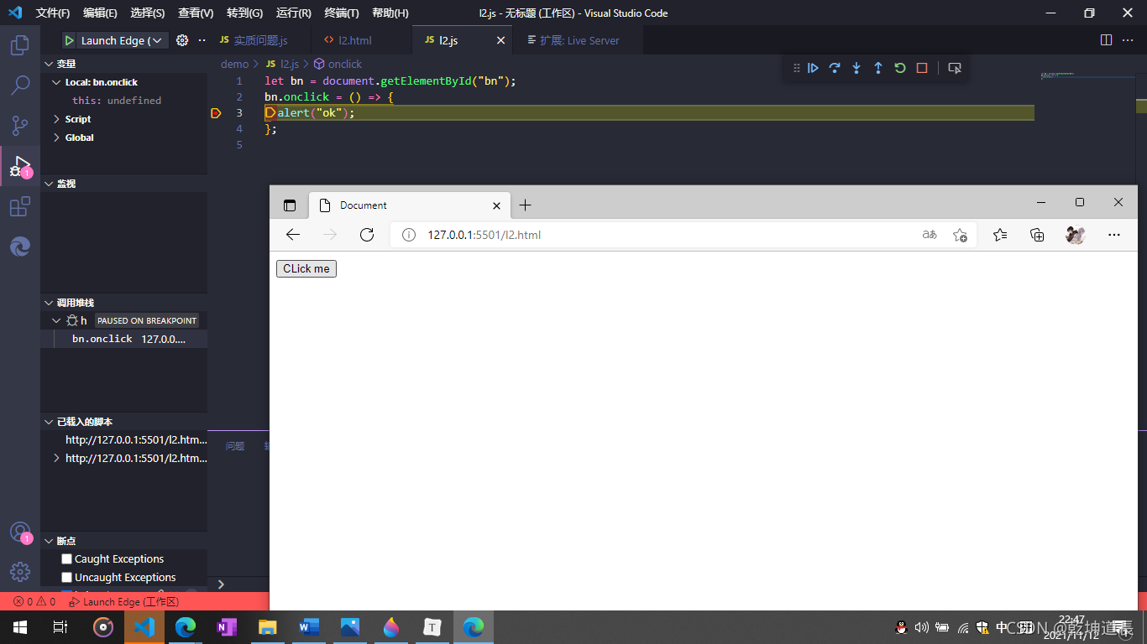Enable the Caught Exceptions checkbox
1147x644 pixels.
pyautogui.click(x=66, y=558)
